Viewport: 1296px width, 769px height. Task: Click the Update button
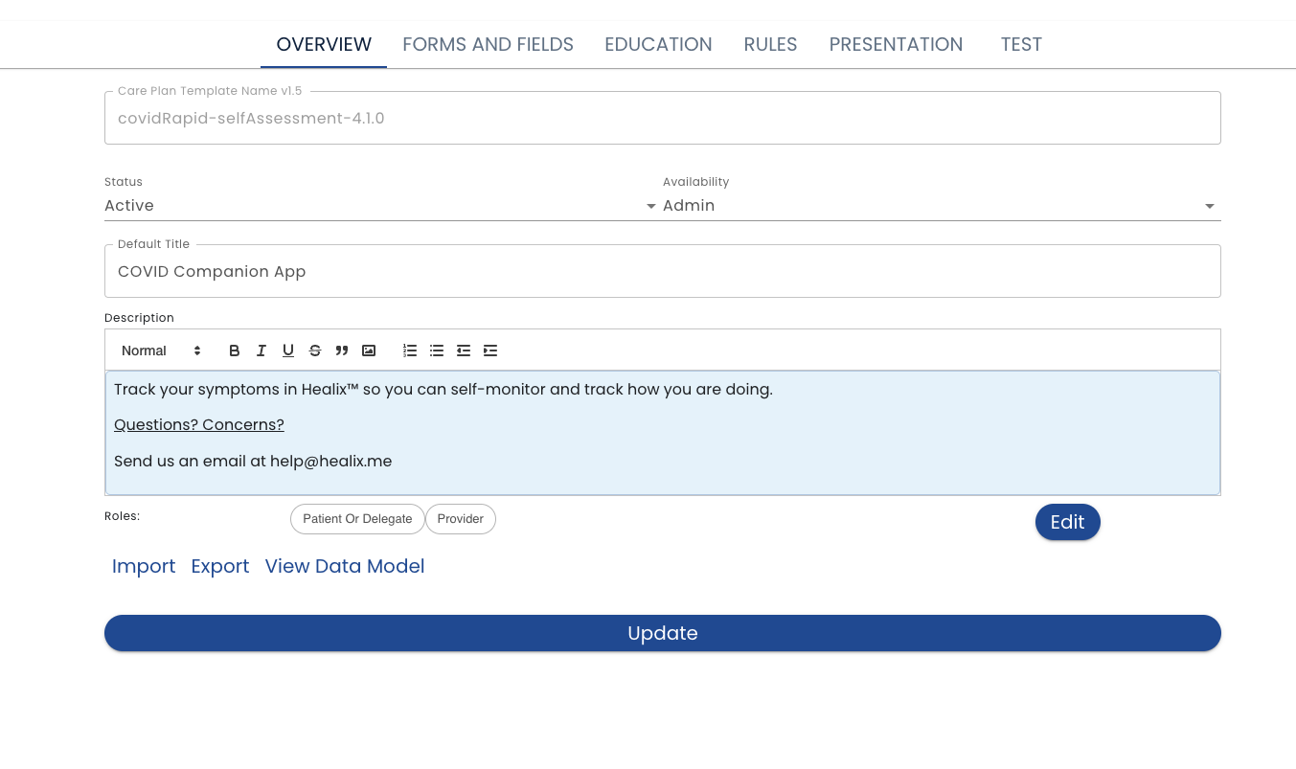coord(663,633)
